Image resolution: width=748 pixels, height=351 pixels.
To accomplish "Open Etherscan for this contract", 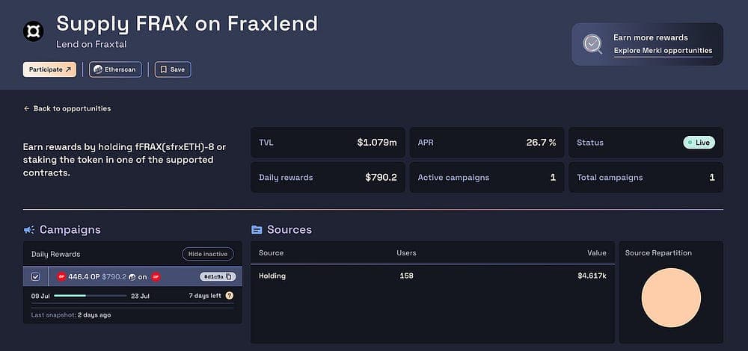I will [115, 69].
